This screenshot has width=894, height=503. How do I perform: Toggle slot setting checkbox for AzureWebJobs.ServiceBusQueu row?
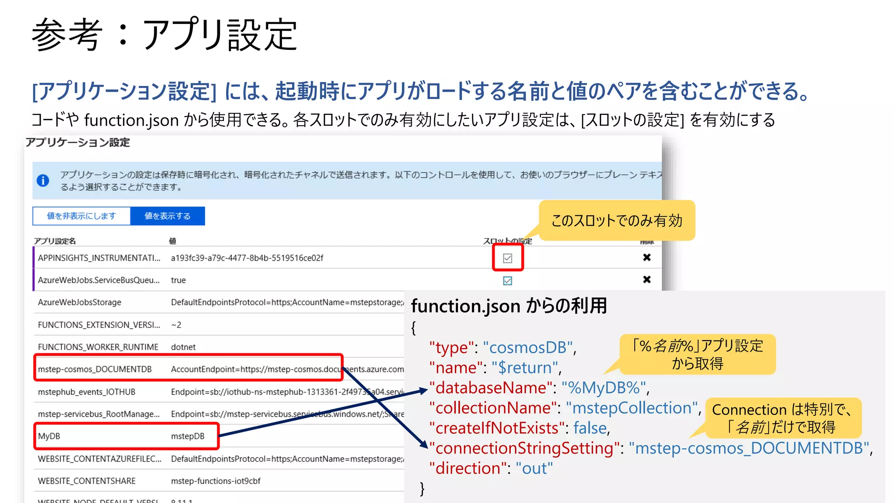(507, 280)
